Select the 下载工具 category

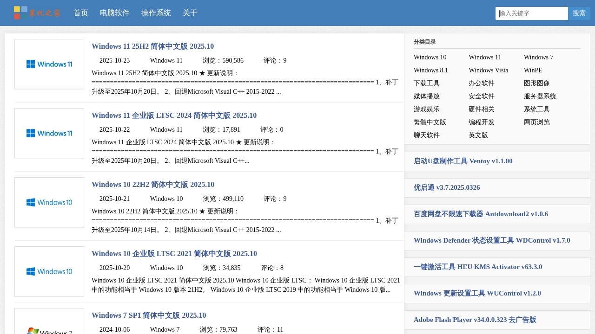426,83
